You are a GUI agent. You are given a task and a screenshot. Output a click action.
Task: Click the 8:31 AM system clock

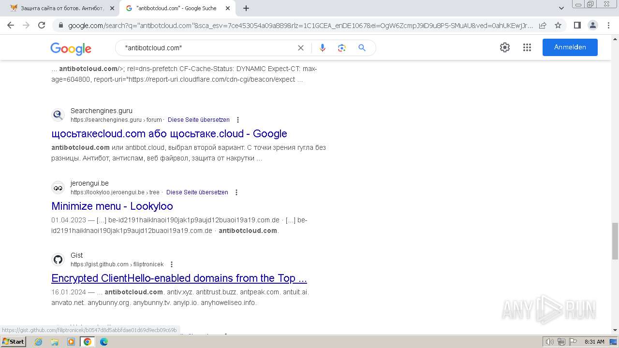[x=594, y=342]
